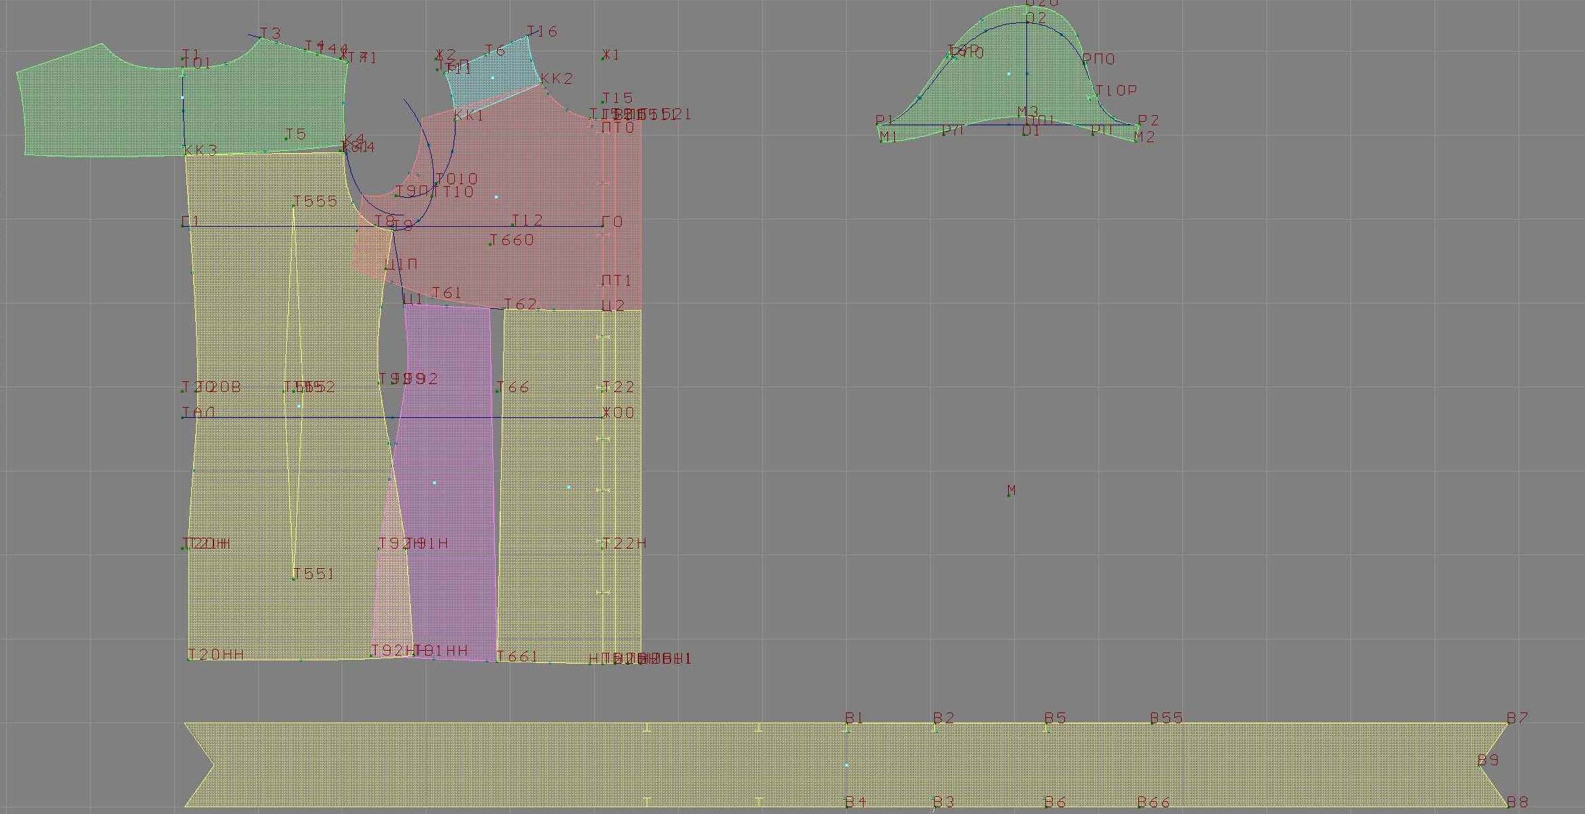Screen dimensions: 1585x814
Task: Select point T16 on the cyan piece
Action: coord(529,36)
